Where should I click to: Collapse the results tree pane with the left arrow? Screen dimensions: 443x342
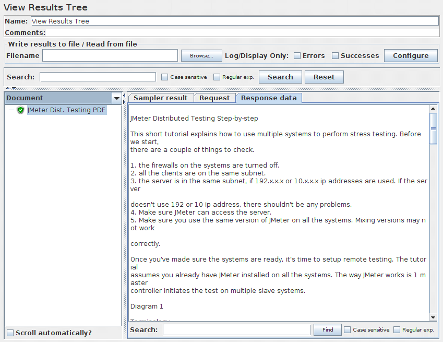click(x=124, y=96)
